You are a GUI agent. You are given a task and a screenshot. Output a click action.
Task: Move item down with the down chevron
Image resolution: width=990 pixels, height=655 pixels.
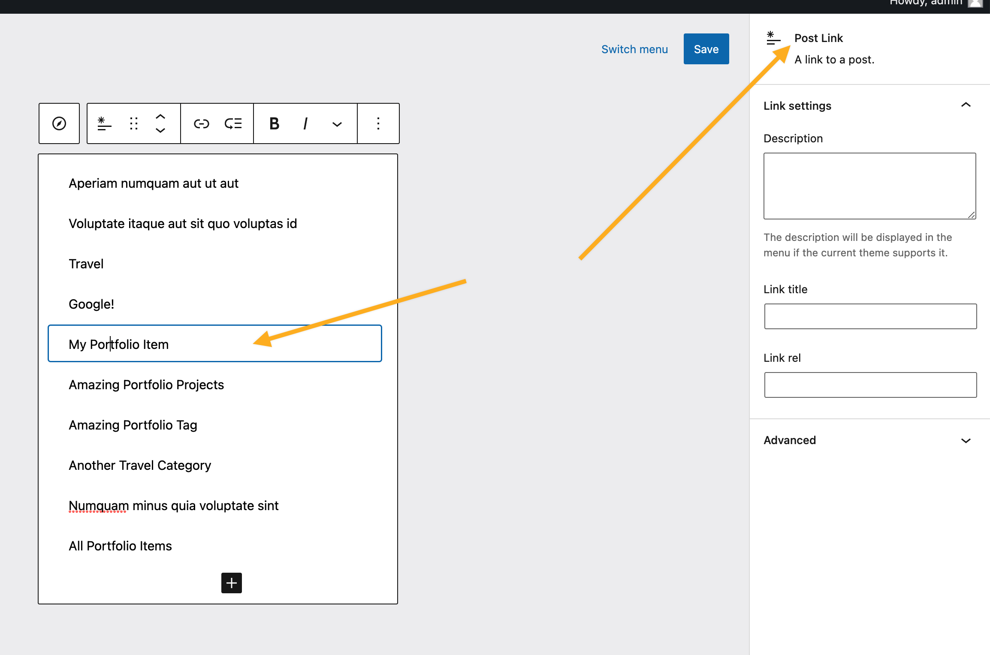coord(160,130)
